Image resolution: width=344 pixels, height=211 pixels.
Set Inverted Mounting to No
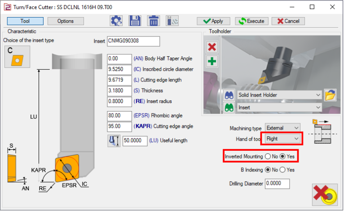tap(268, 157)
